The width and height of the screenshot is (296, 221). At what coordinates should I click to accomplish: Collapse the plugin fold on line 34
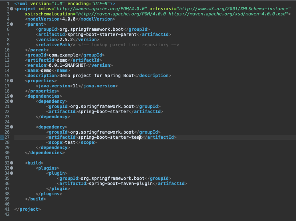tap(12, 173)
